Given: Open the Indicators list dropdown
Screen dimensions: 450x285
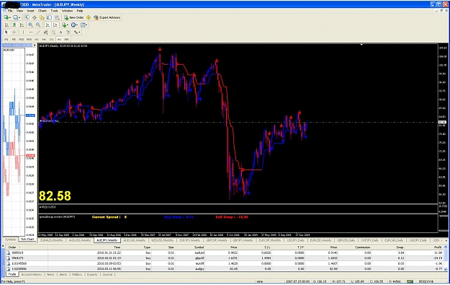Looking at the screenshot, I should point(65,25).
